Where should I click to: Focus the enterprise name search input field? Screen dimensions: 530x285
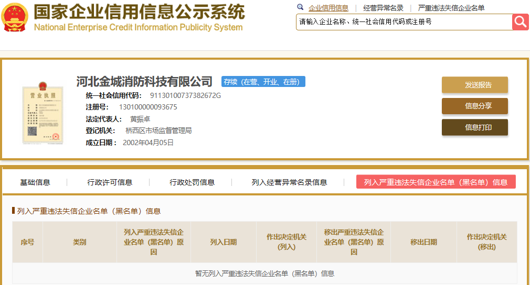pyautogui.click(x=404, y=22)
